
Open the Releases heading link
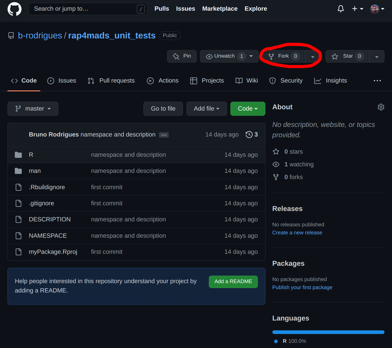287,209
